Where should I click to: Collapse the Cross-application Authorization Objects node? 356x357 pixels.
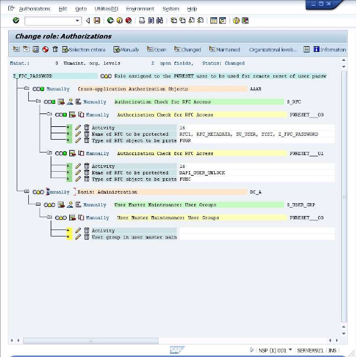coord(27,88)
